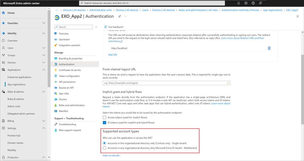Collapse the Applications section chevron
Viewport: 304px width, 161px height.
(44, 70)
